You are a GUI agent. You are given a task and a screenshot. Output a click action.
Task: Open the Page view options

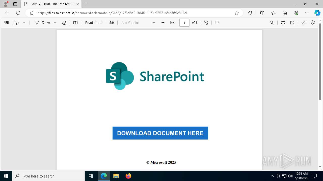point(217,23)
